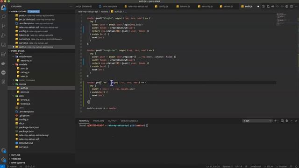The image size is (299, 168).
Task: Expand the TIMELINE section
Action: tap(16, 159)
